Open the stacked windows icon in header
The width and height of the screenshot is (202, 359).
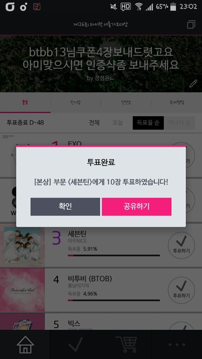191,25
